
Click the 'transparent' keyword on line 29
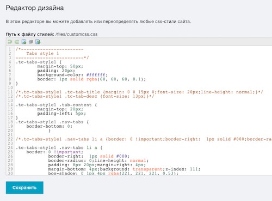pyautogui.click(x=147, y=169)
